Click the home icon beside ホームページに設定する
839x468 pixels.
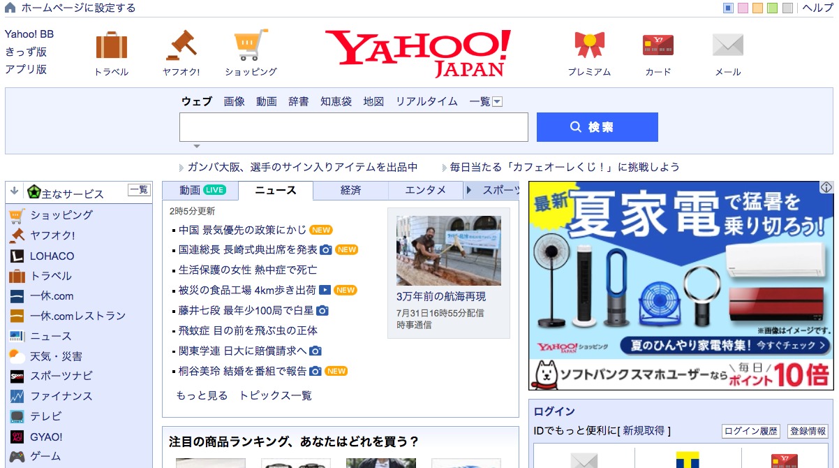(10, 8)
